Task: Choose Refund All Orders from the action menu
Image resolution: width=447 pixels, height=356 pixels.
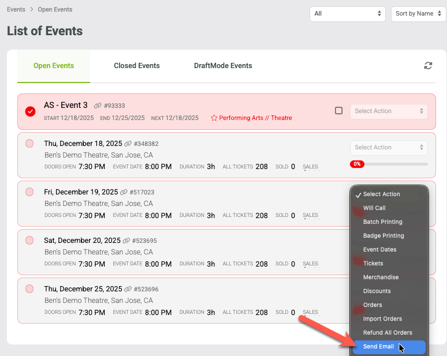Action: (x=389, y=333)
